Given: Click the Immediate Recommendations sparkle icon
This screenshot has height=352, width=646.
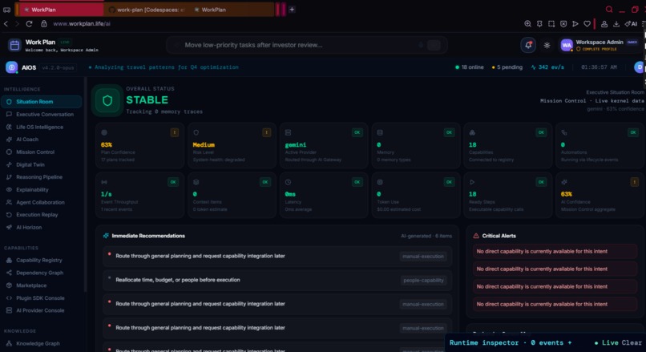Looking at the screenshot, I should pos(106,236).
